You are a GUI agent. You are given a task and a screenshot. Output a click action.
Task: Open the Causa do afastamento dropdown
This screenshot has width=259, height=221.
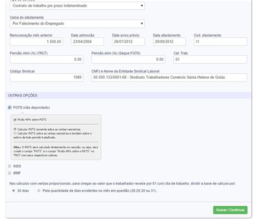(77, 24)
